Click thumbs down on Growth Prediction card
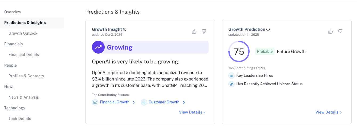The height and width of the screenshot is (129, 357). (340, 31)
